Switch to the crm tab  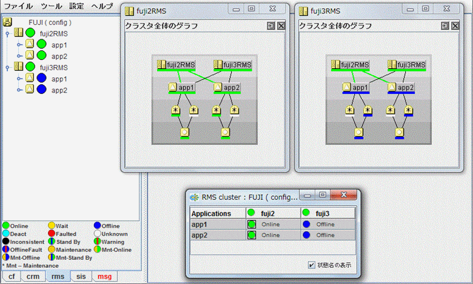click(33, 277)
